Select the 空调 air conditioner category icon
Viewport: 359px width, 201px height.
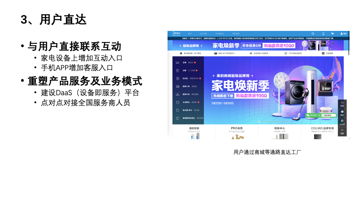pyautogui.click(x=177, y=63)
